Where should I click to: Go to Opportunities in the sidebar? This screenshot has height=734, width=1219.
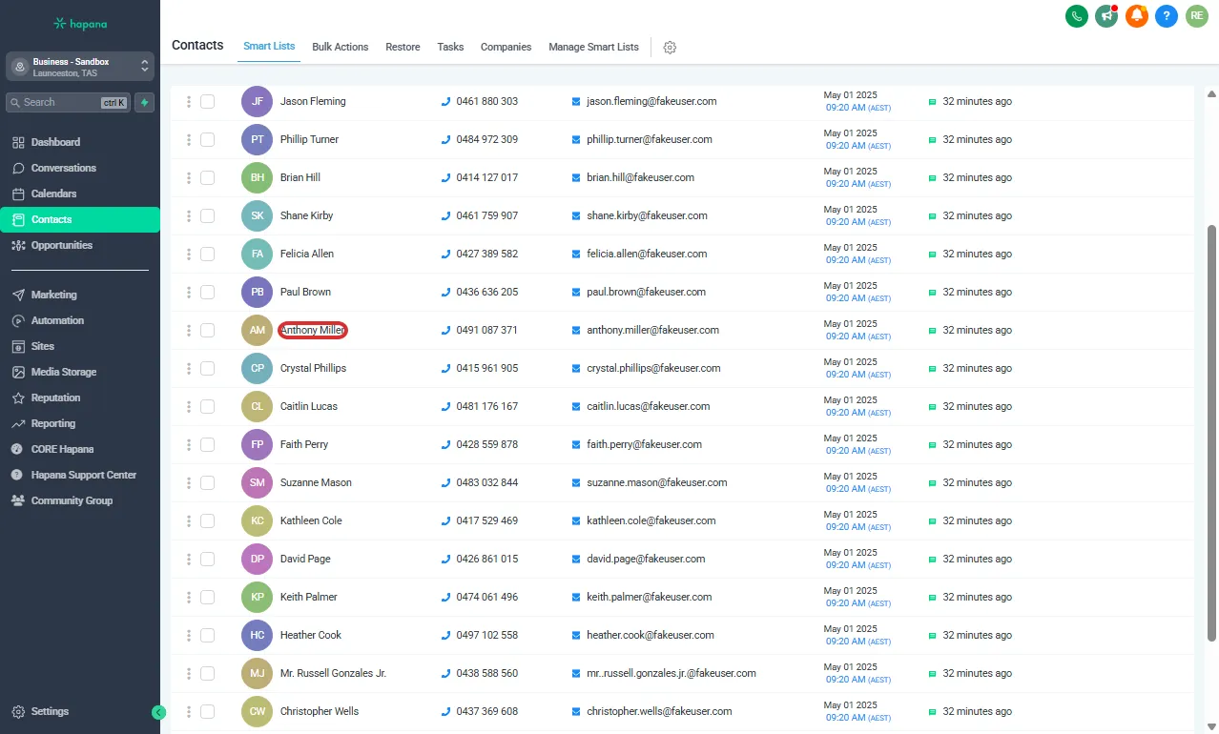click(62, 245)
